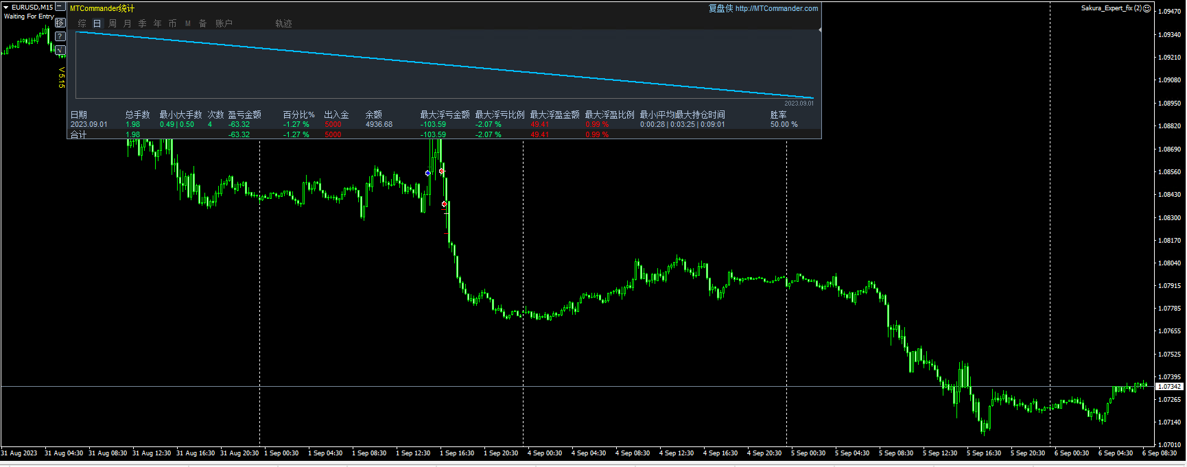Click the 5000 deposit in the 合计 row
Viewport: 1187px width, 467px height.
tap(333, 134)
